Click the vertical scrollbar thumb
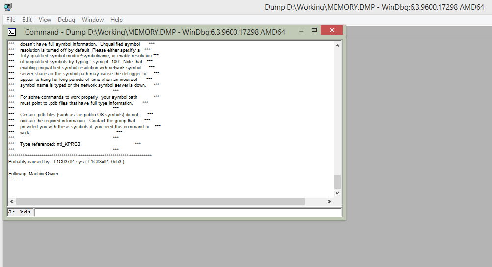 (337, 182)
